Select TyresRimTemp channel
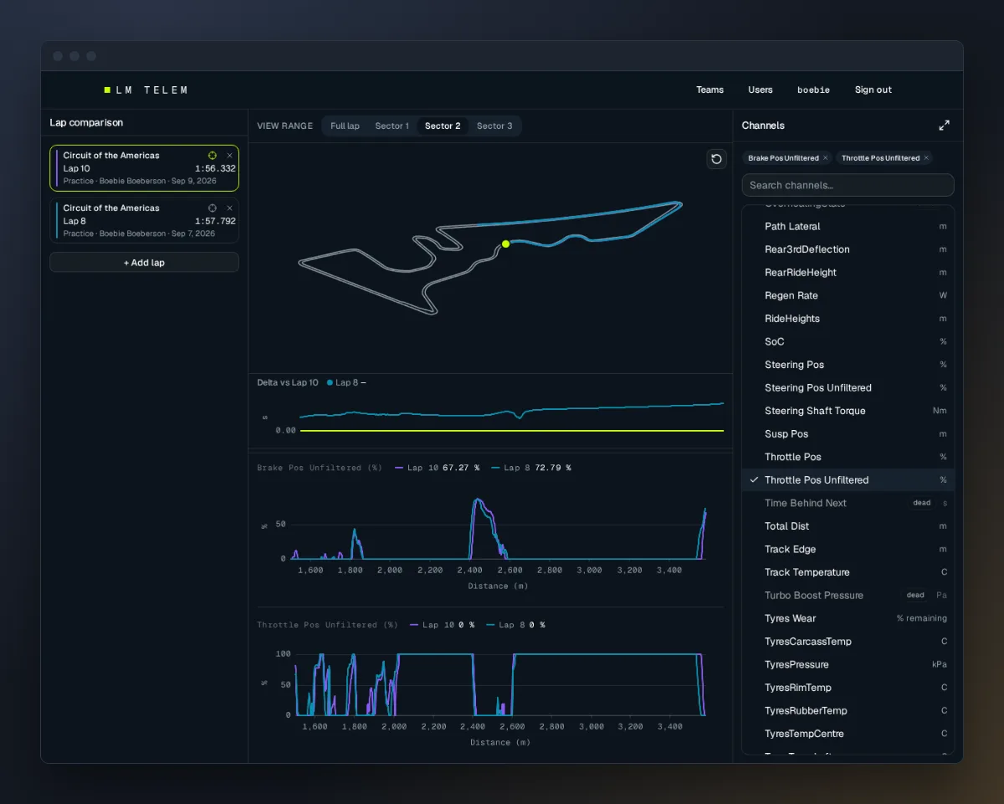1004x804 pixels. [x=848, y=688]
